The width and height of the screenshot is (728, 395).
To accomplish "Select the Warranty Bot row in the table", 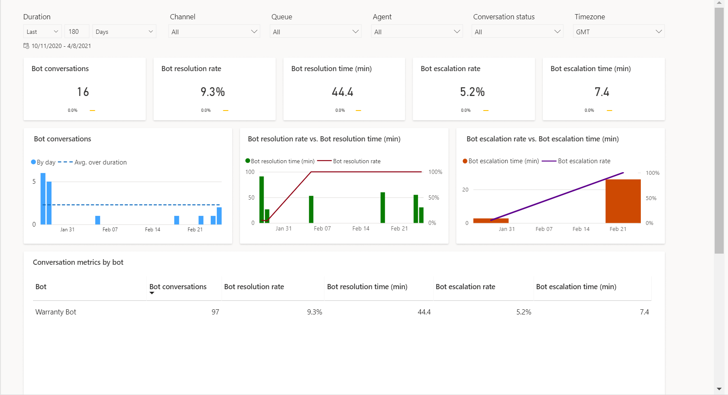I will point(56,312).
